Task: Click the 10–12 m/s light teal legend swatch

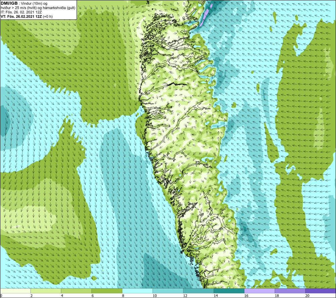Action: [168, 291]
